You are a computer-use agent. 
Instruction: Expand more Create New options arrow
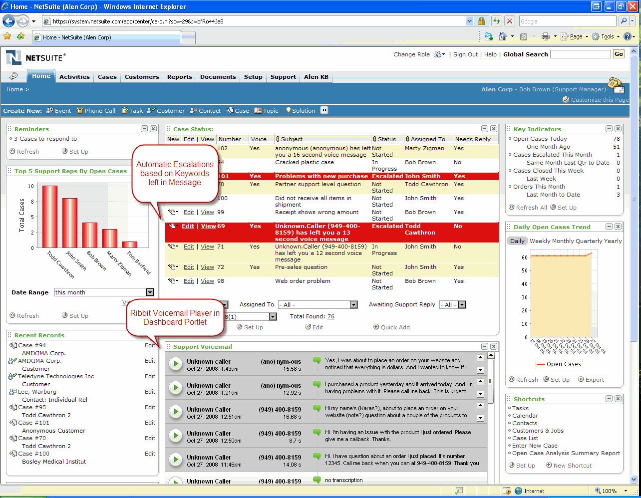click(324, 110)
